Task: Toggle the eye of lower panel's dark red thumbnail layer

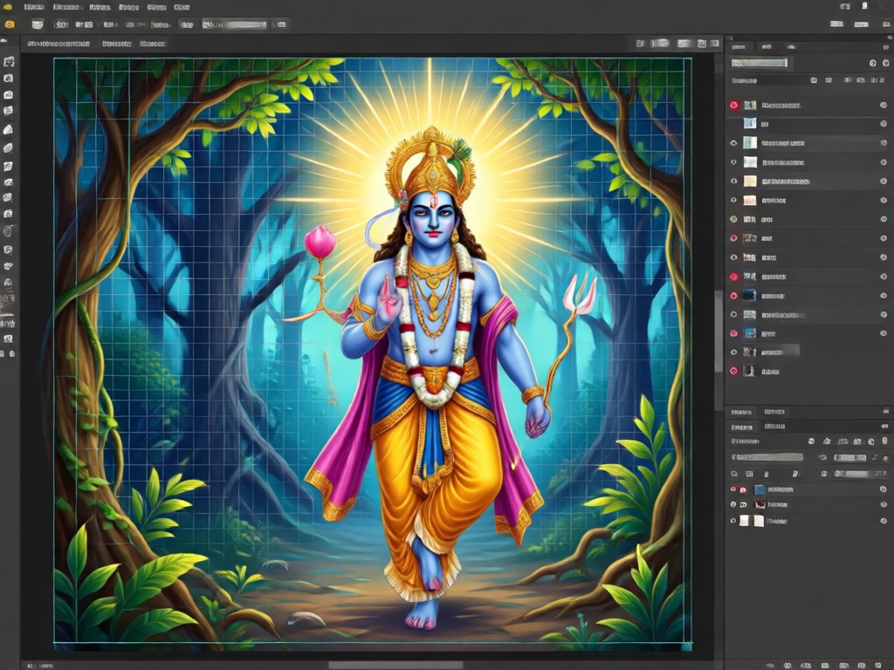Action: [x=733, y=505]
